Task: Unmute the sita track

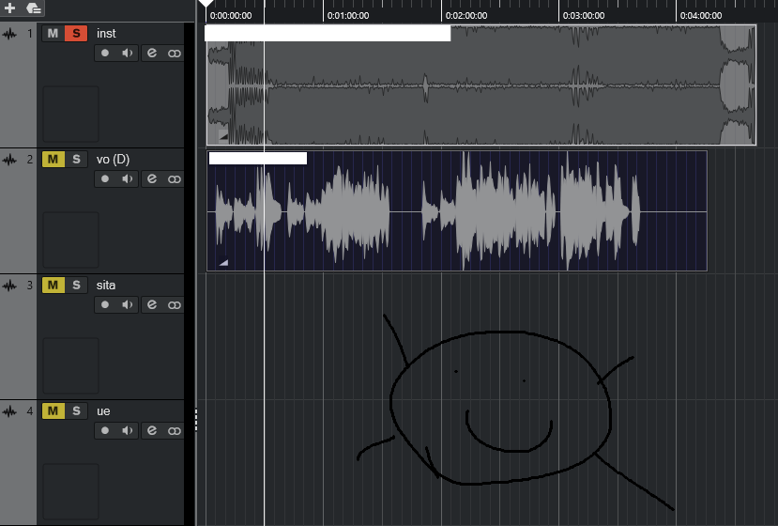Action: tap(53, 285)
